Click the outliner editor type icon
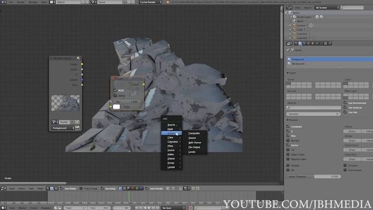Image resolution: width=373 pixels, height=210 pixels. (x=289, y=8)
